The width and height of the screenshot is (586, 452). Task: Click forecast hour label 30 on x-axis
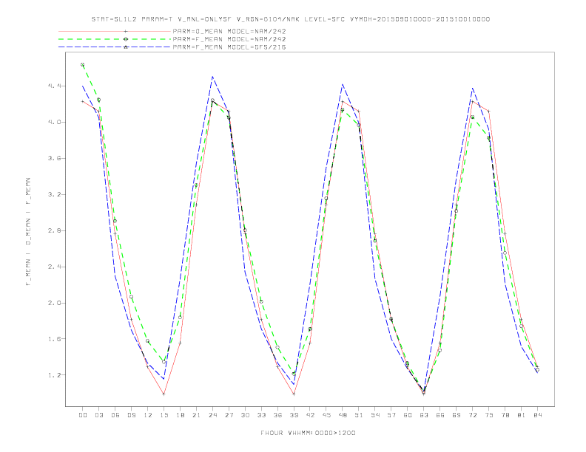[245, 415]
